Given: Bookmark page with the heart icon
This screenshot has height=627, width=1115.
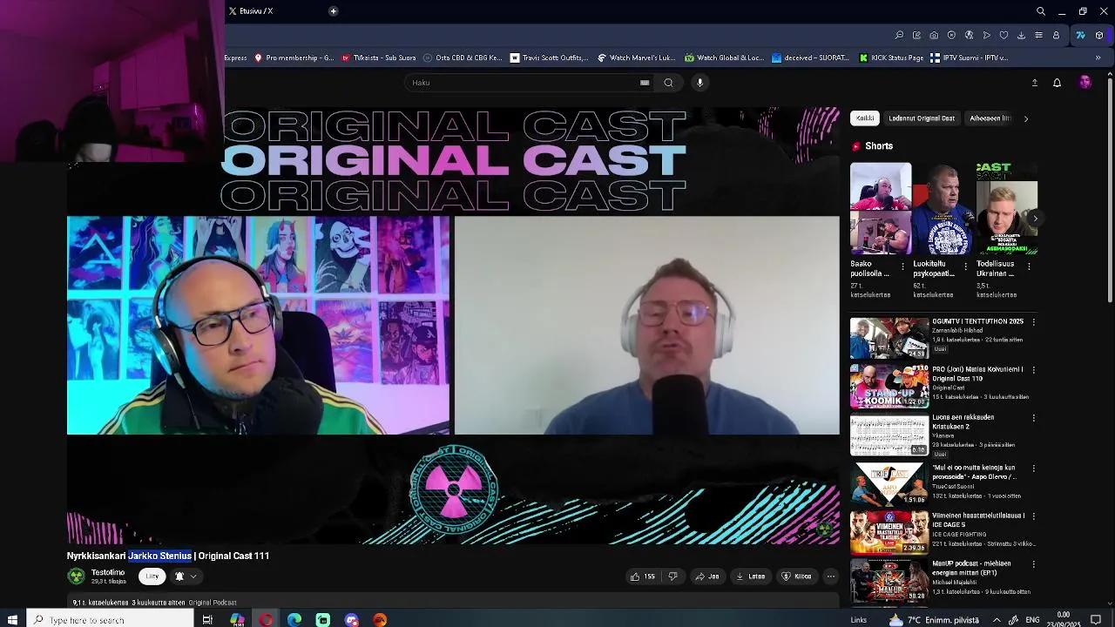Looking at the screenshot, I should 1003,36.
